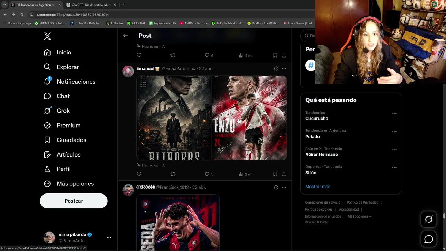Open Emanuel's profile avatar
The image size is (446, 251).
point(128,71)
